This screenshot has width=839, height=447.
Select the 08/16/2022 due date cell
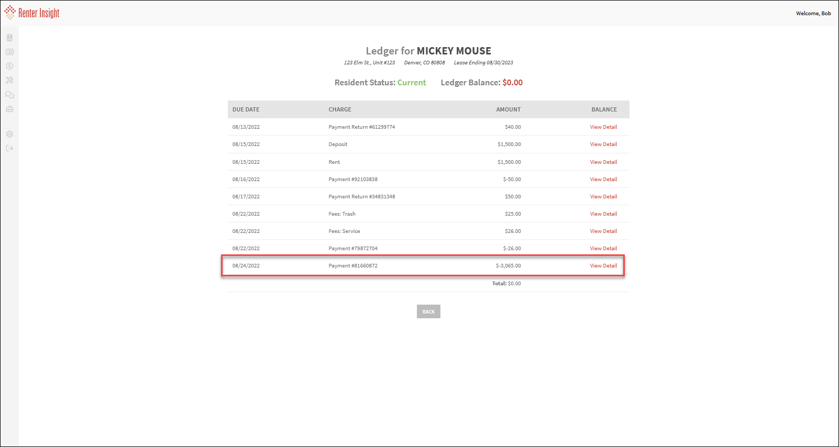[x=246, y=180]
